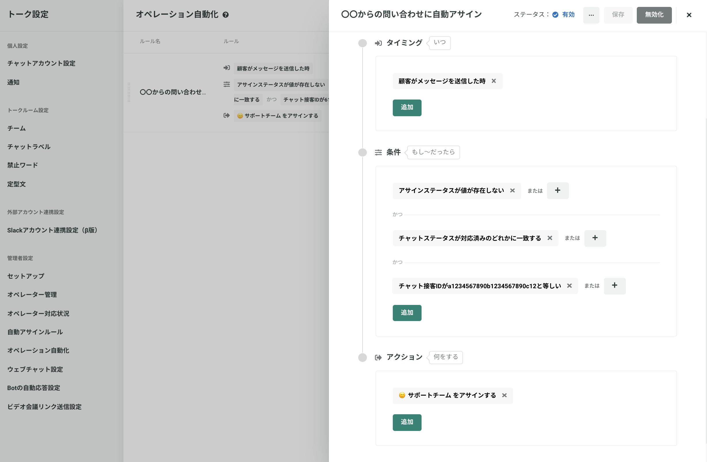The image size is (707, 462).
Task: Remove the チャットステータスが対応済み condition chip
Action: tap(550, 238)
